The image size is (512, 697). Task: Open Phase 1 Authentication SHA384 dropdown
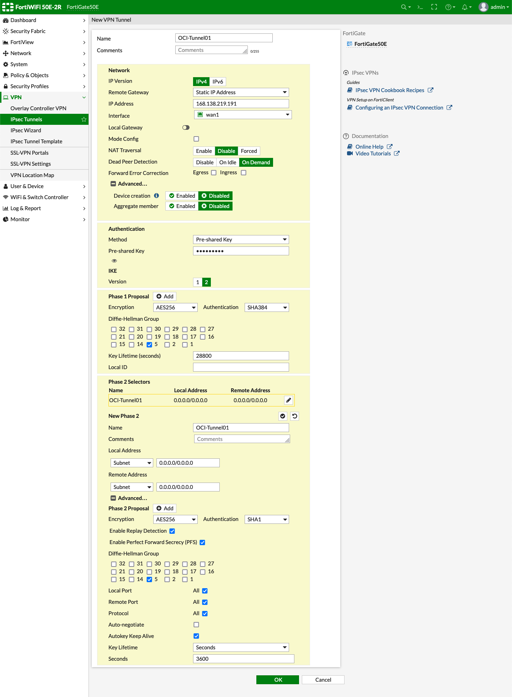267,308
